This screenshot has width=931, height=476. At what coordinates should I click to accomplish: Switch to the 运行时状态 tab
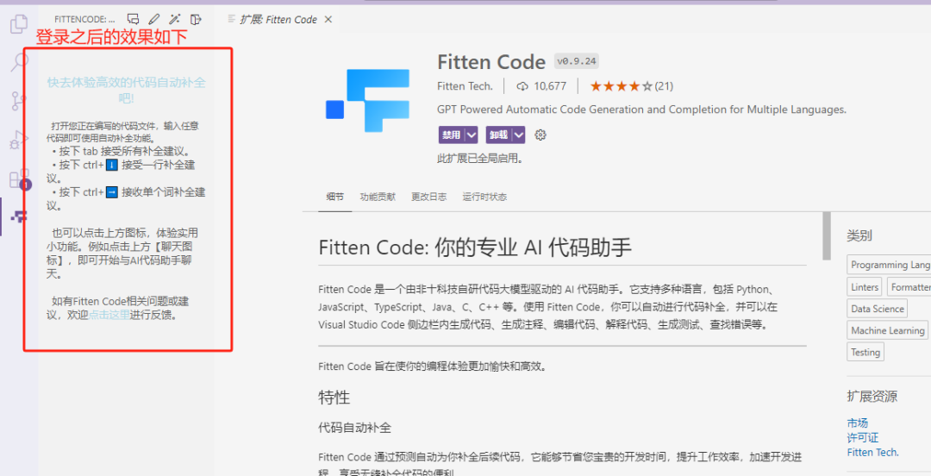point(484,197)
